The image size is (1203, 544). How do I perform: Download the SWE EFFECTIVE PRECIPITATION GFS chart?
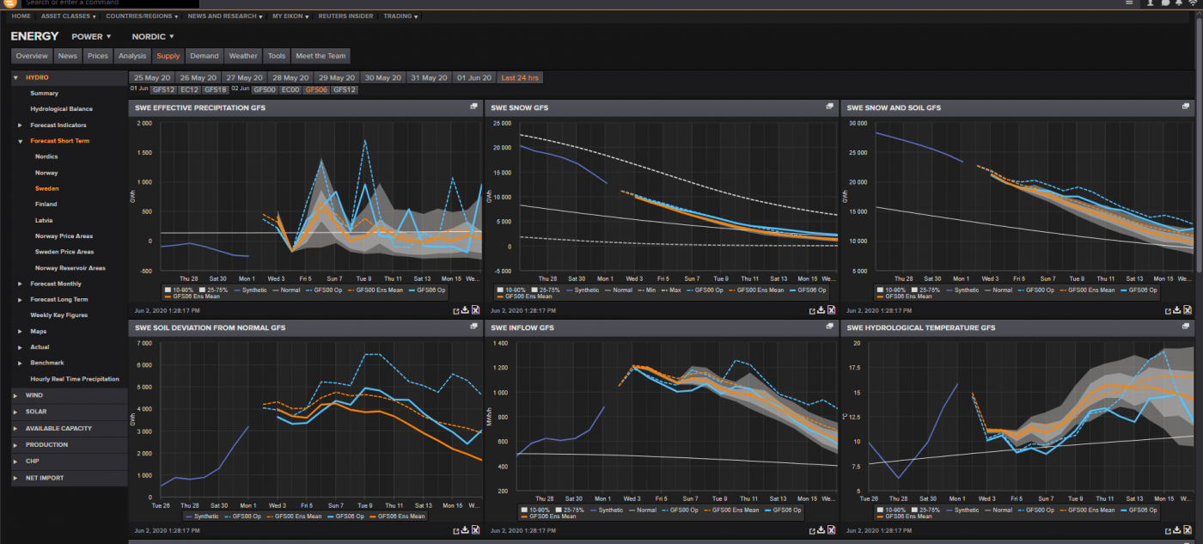(464, 310)
